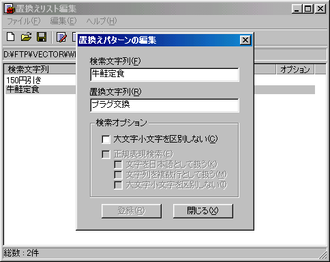The width and height of the screenshot is (330, 262).
Task: Click the New file toolbar icon
Action: click(11, 37)
